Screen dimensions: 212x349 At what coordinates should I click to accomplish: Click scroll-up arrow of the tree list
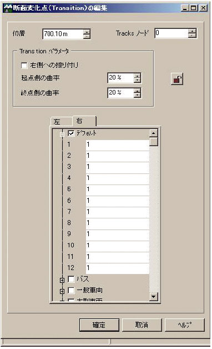[x=154, y=133]
